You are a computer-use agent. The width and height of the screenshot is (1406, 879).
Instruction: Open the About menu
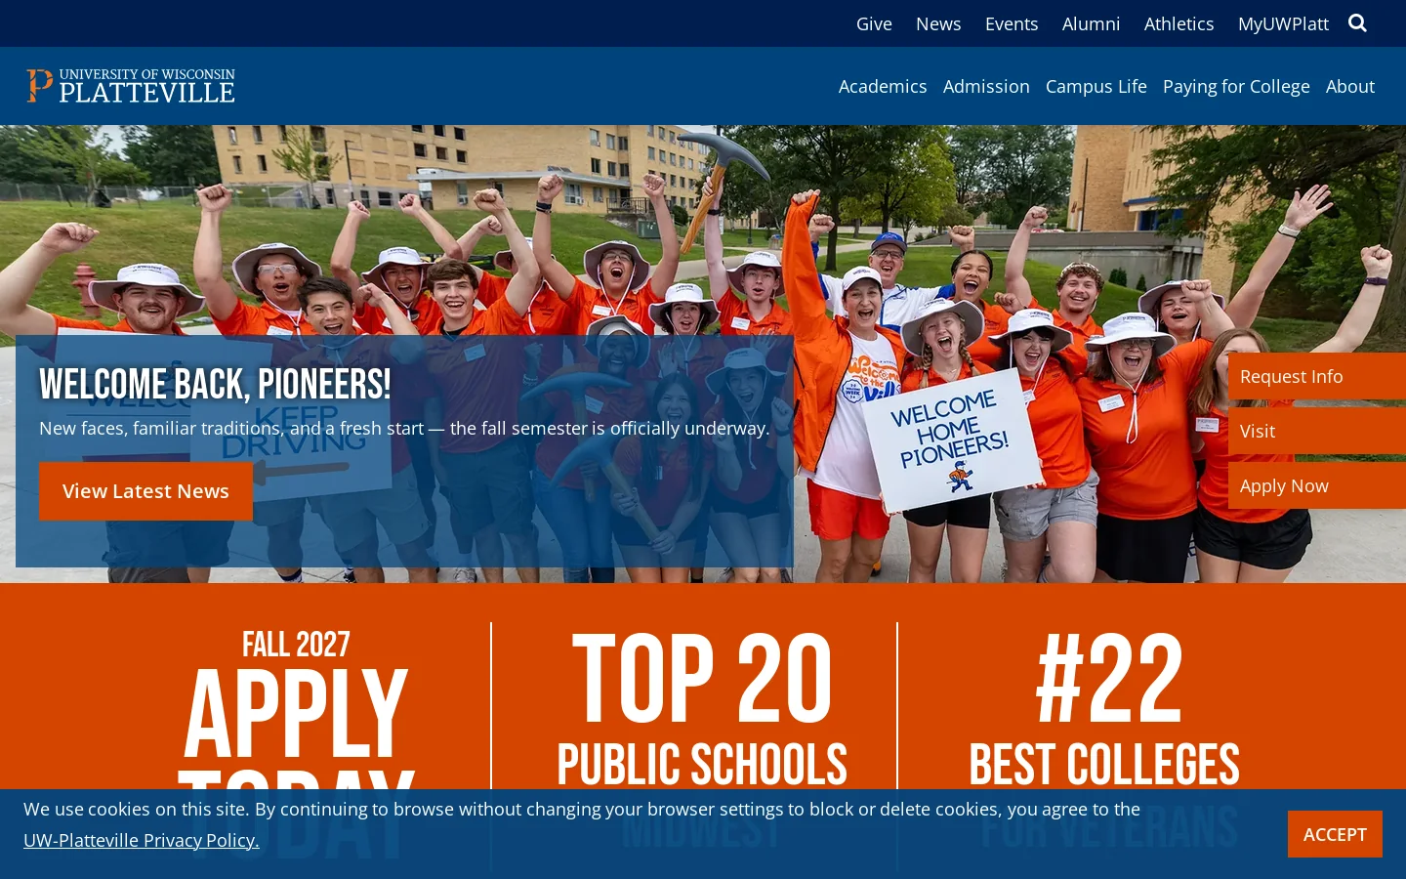[1350, 86]
